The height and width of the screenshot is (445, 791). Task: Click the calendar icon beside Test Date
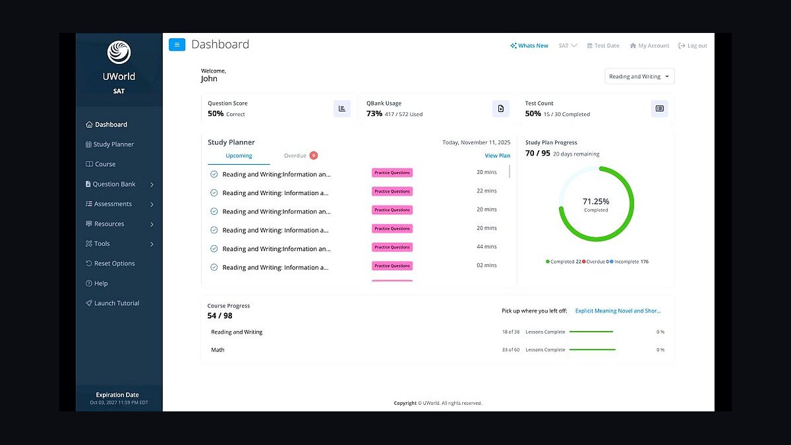tap(590, 46)
